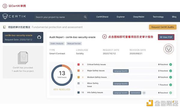The image size is (180, 108).
Task: Click the request date value 2020/10/12
Action: tap(109, 54)
